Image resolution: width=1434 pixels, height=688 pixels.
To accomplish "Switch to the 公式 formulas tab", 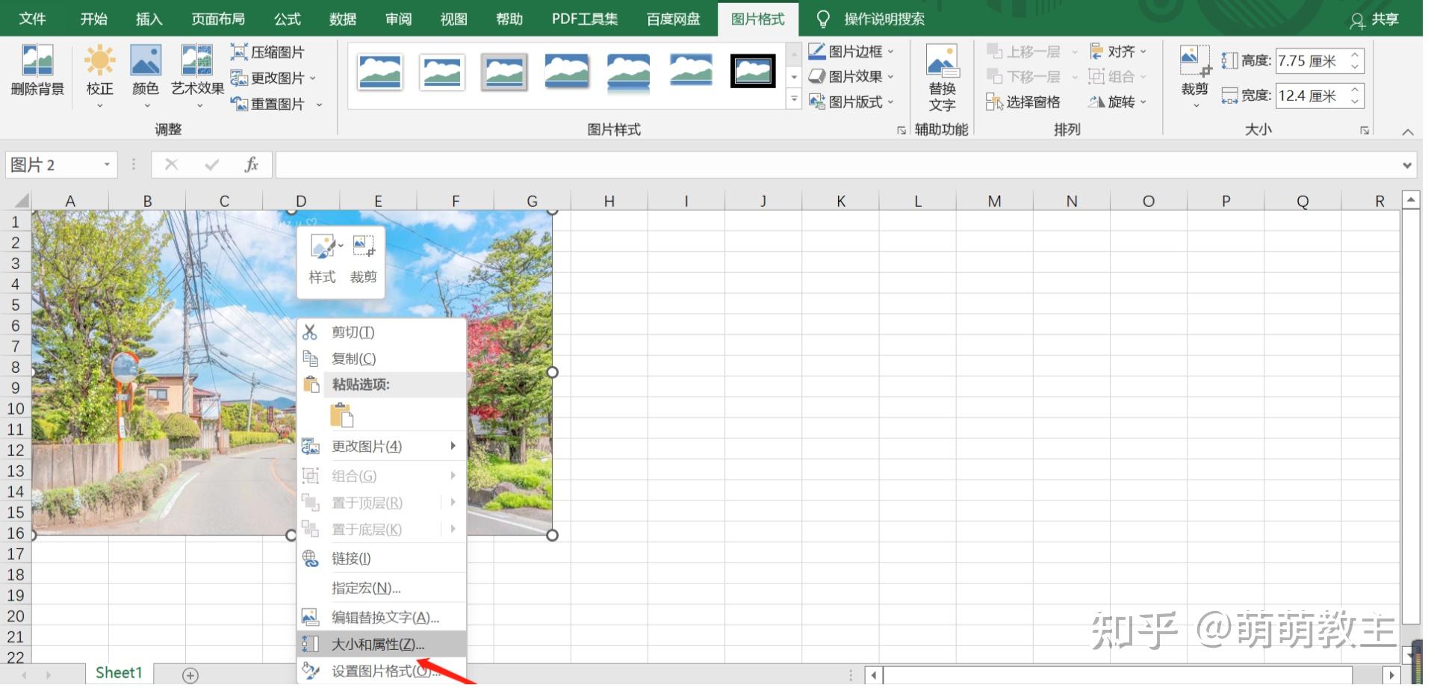I will click(x=288, y=19).
